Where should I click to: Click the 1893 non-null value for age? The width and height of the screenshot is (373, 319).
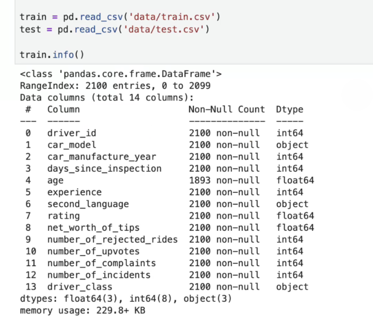[x=224, y=180]
